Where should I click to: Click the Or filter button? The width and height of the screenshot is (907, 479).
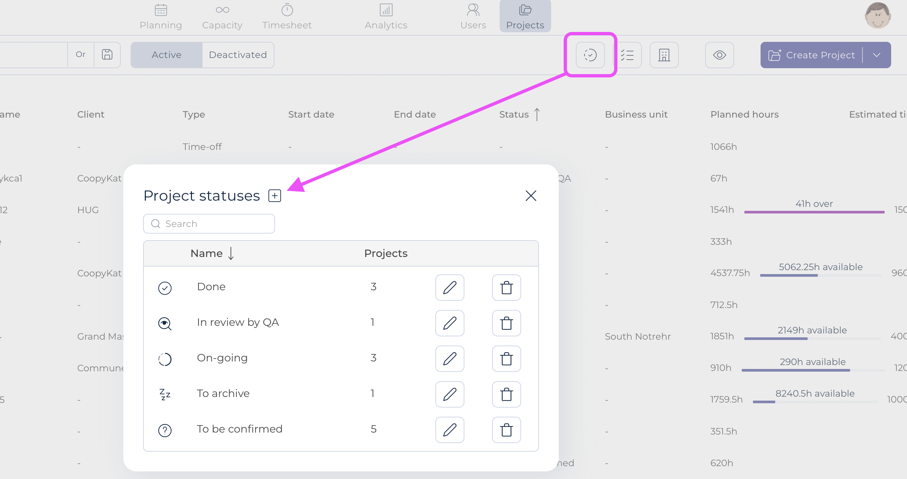pyautogui.click(x=80, y=54)
